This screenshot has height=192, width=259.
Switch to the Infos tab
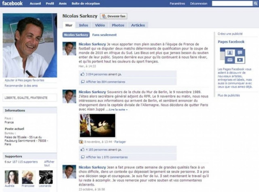tap(83, 25)
